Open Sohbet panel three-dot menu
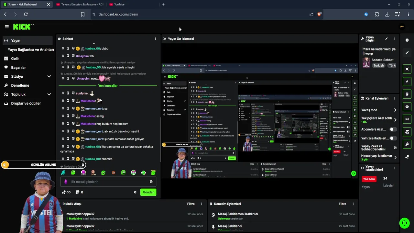 [x=155, y=39]
